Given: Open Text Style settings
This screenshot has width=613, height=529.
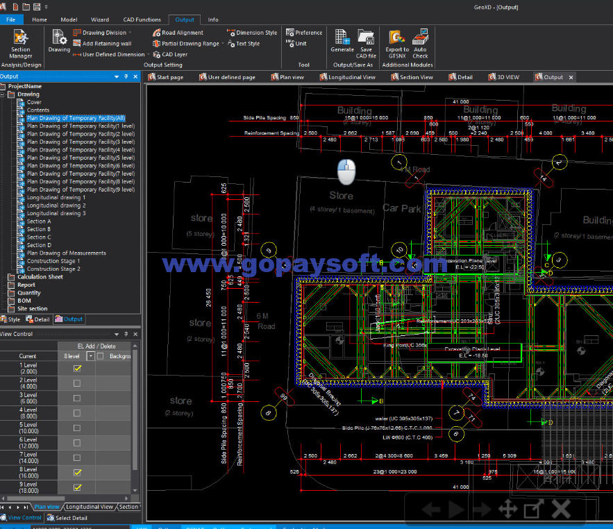Looking at the screenshot, I should click(x=244, y=44).
